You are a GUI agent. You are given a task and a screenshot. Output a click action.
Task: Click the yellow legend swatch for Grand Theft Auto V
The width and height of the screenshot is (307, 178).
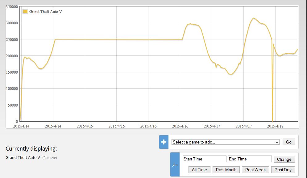[x=25, y=12]
